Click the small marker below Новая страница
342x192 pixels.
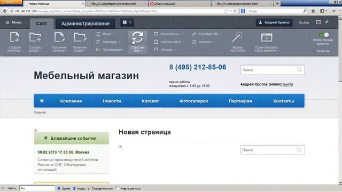(x=120, y=147)
